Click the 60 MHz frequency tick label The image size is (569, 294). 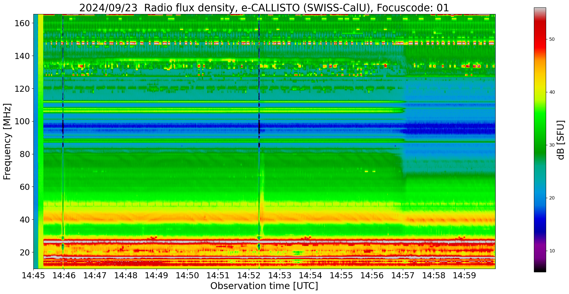[25, 187]
